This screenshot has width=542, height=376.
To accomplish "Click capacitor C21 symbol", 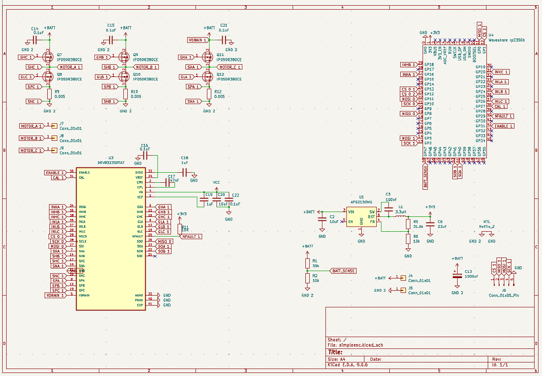I will coord(224,40).
